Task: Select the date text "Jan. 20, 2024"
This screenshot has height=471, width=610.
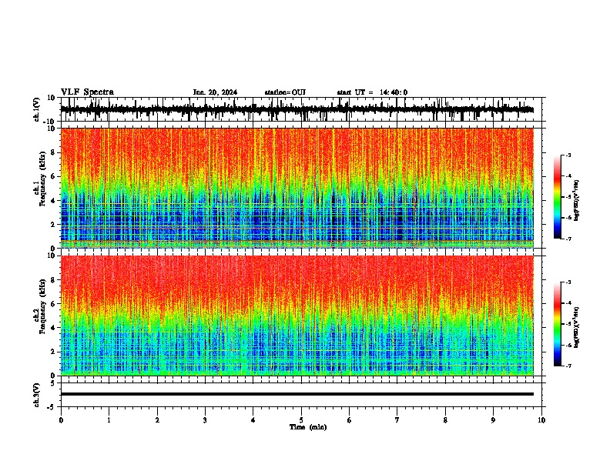Action: point(215,92)
